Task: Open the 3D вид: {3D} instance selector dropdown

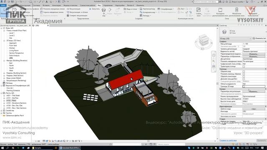Action: point(235,38)
